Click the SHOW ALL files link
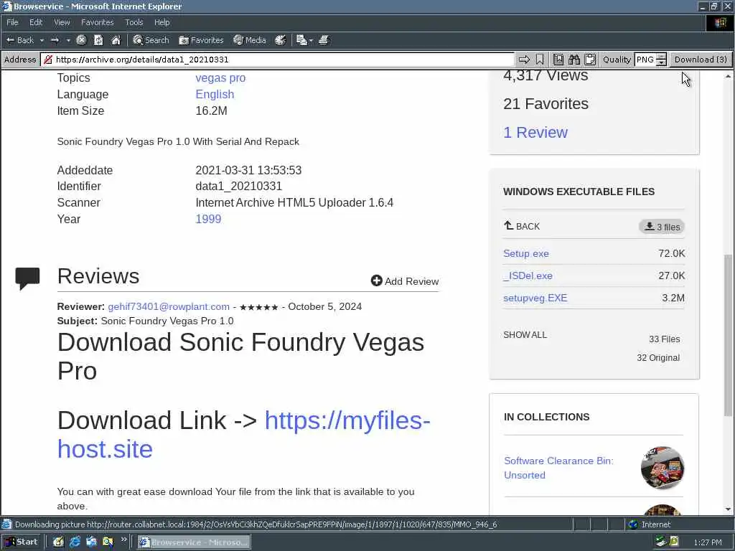The width and height of the screenshot is (735, 551). tap(525, 335)
